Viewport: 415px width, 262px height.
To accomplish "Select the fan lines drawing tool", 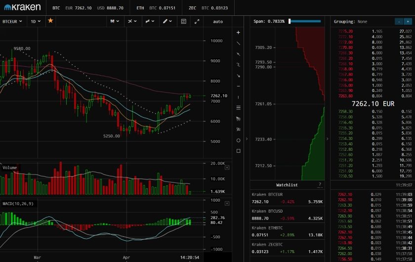I will point(238,119).
